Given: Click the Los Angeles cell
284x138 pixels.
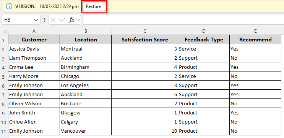Looking at the screenshot, I should click(86, 85).
